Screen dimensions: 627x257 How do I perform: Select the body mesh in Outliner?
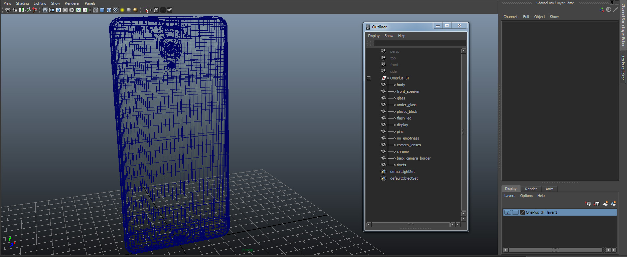pos(401,85)
